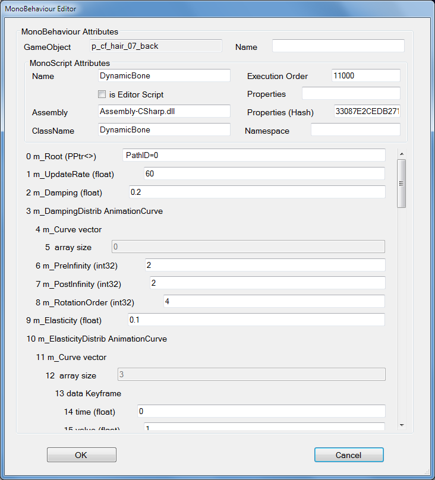Click the MonoScript Name field with DynamicBone
Viewport: 435px width, 480px height.
pos(164,75)
